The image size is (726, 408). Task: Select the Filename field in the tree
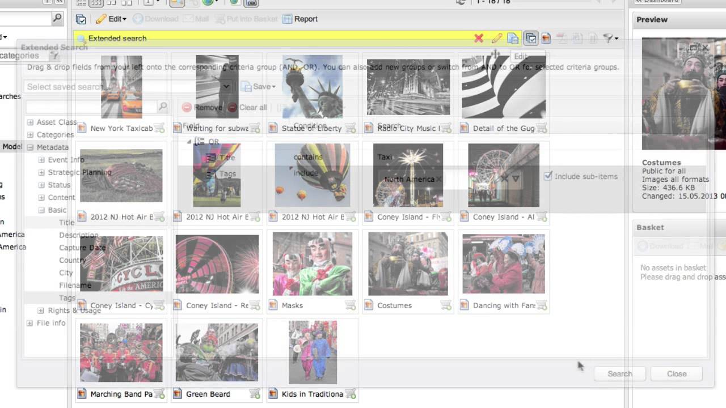tap(75, 285)
